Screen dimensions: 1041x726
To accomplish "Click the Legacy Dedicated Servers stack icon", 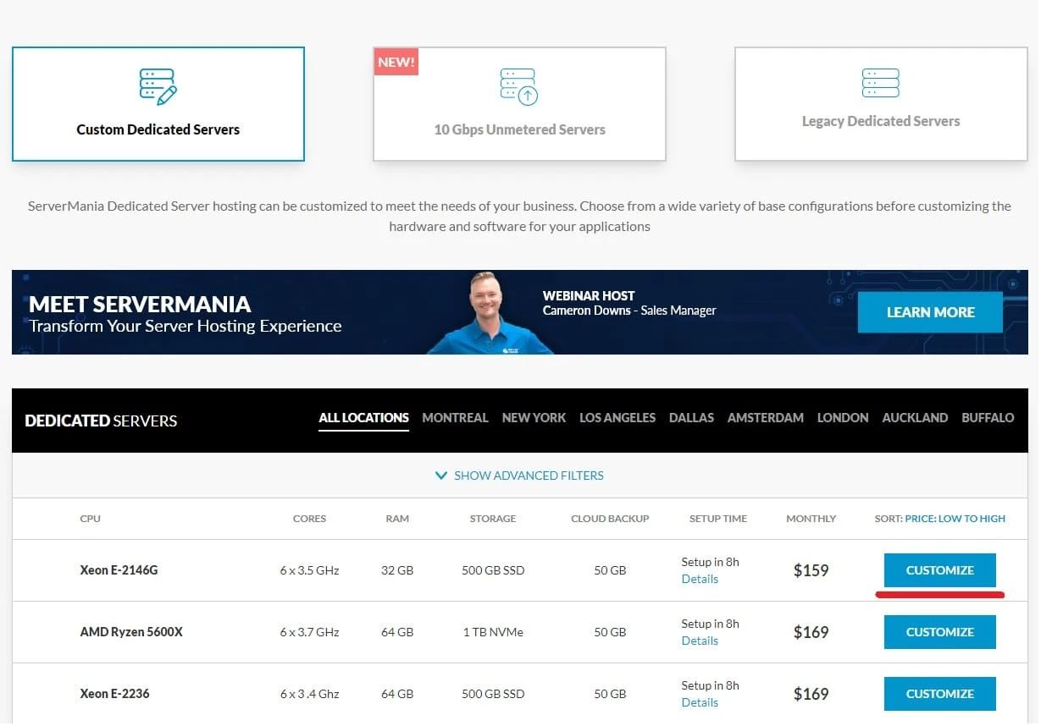I will pyautogui.click(x=880, y=83).
